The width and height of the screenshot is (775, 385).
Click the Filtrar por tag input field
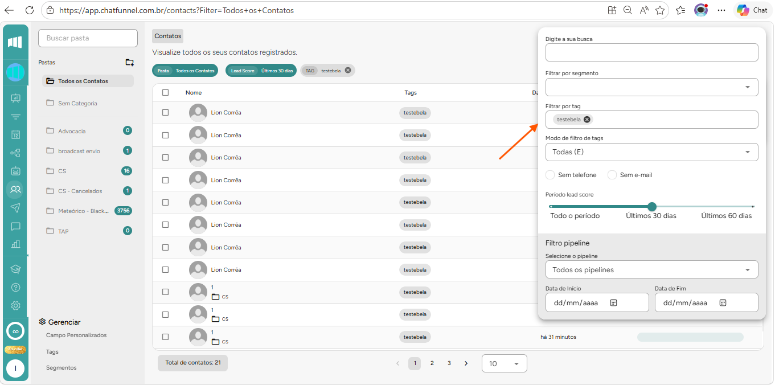tap(651, 120)
